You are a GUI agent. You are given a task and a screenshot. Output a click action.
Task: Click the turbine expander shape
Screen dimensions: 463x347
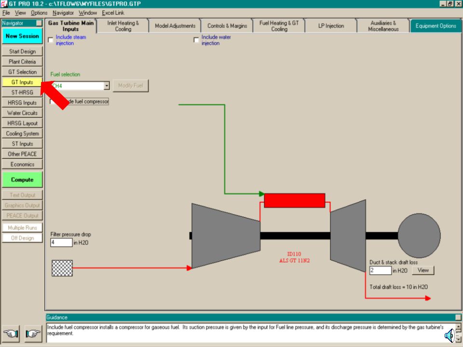(348, 236)
